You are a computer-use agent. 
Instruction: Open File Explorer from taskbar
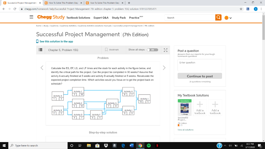click(89, 145)
